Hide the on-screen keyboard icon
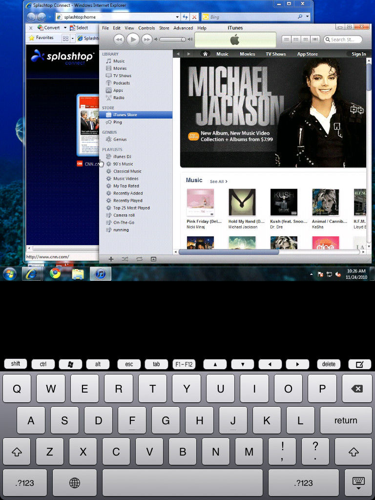 tap(358, 482)
